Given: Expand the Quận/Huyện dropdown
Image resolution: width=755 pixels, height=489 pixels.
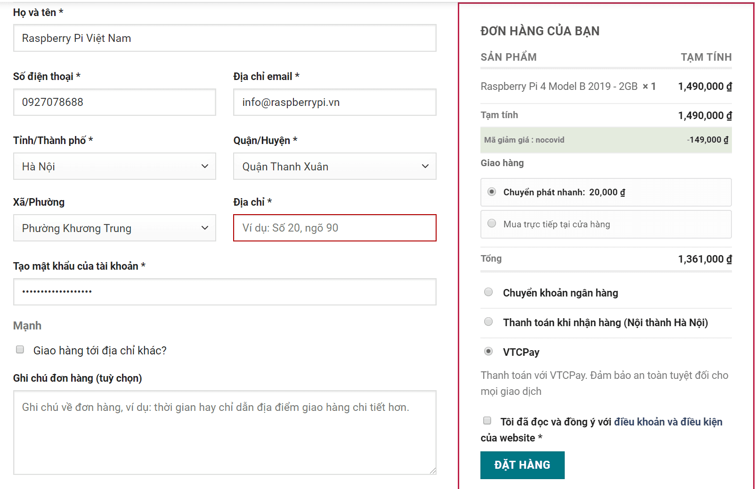Looking at the screenshot, I should click(x=334, y=166).
